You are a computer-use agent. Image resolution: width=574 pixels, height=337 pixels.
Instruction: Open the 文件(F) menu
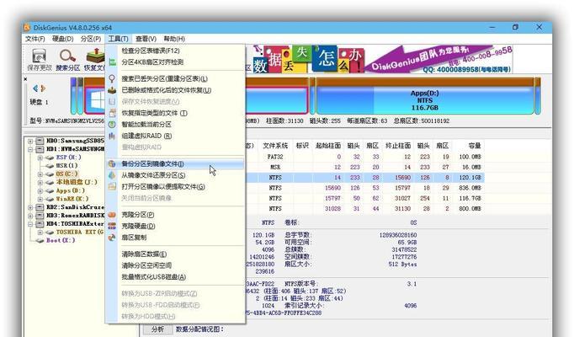tap(35, 39)
